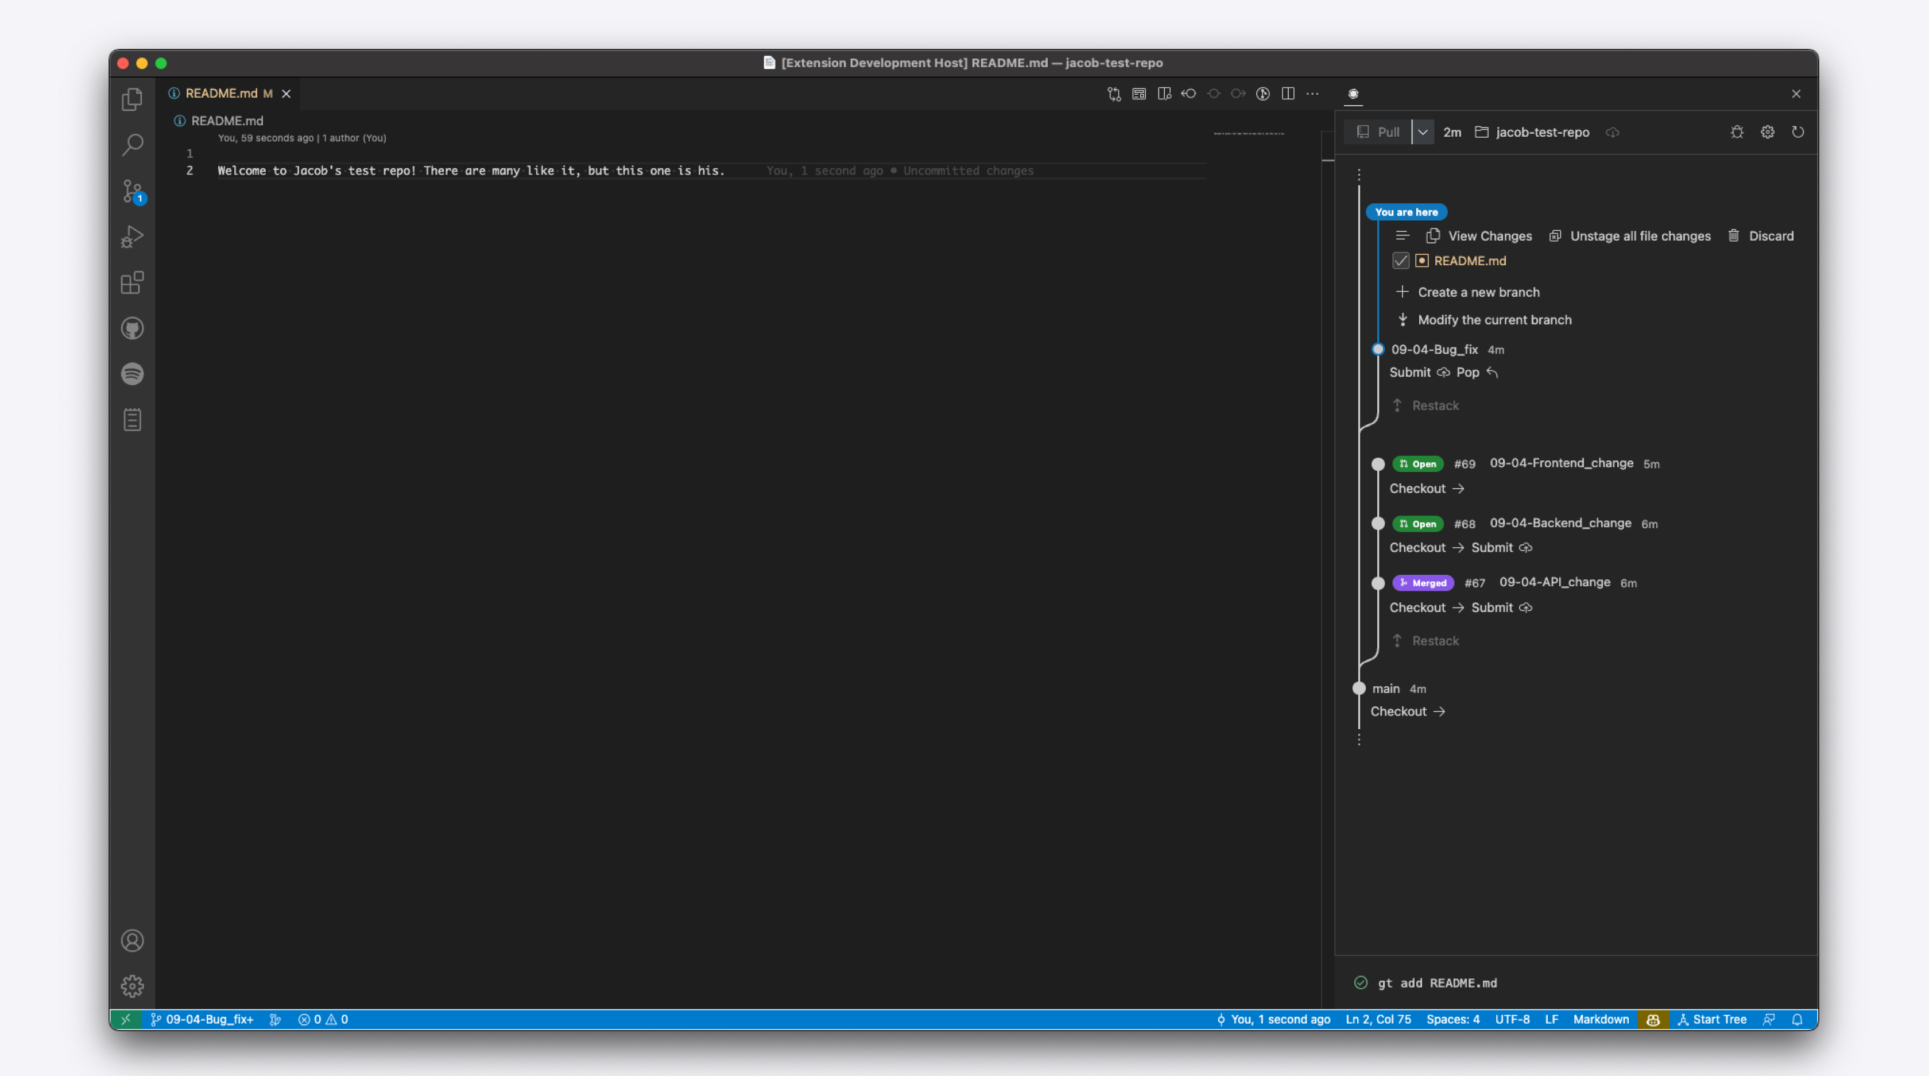Close the README.md editor tab
The image size is (1929, 1076).
[x=286, y=94]
